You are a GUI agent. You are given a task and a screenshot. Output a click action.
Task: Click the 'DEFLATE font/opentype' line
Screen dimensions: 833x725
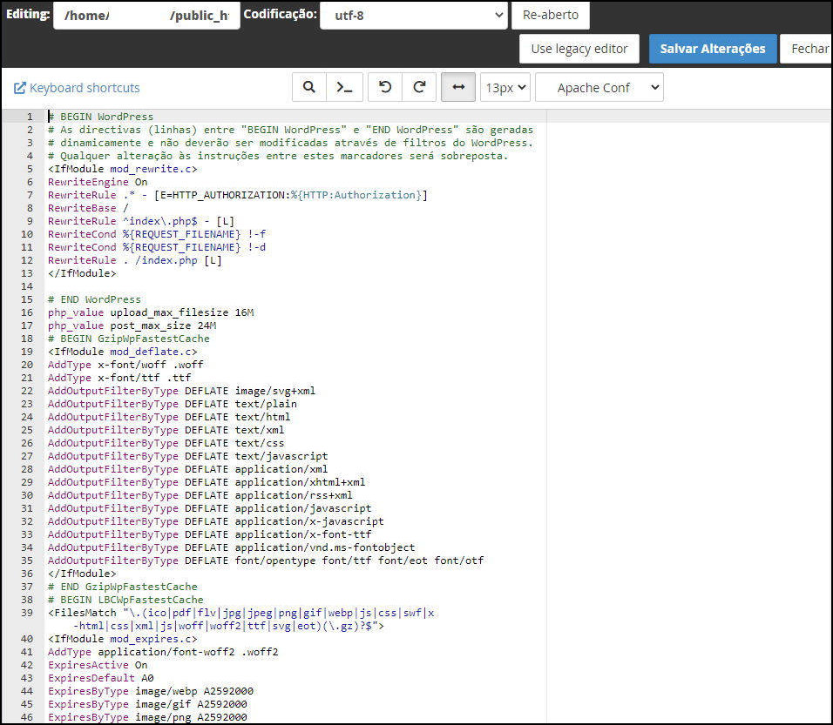266,561
